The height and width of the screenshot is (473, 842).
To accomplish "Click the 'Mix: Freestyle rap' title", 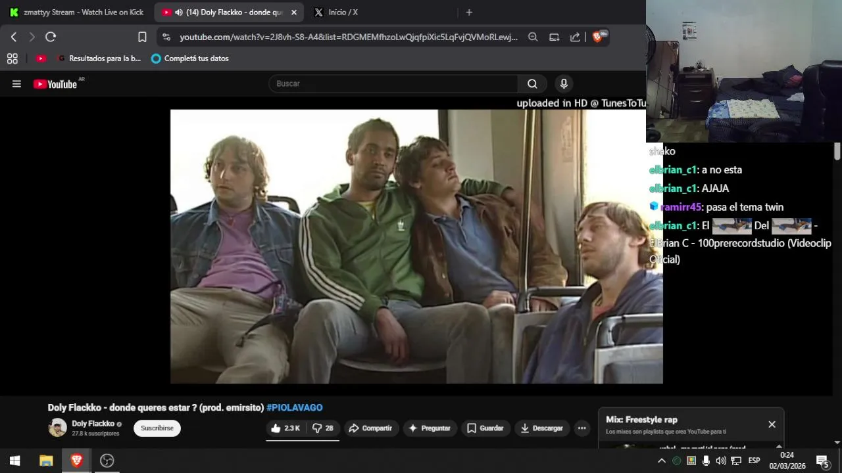I will [x=641, y=420].
